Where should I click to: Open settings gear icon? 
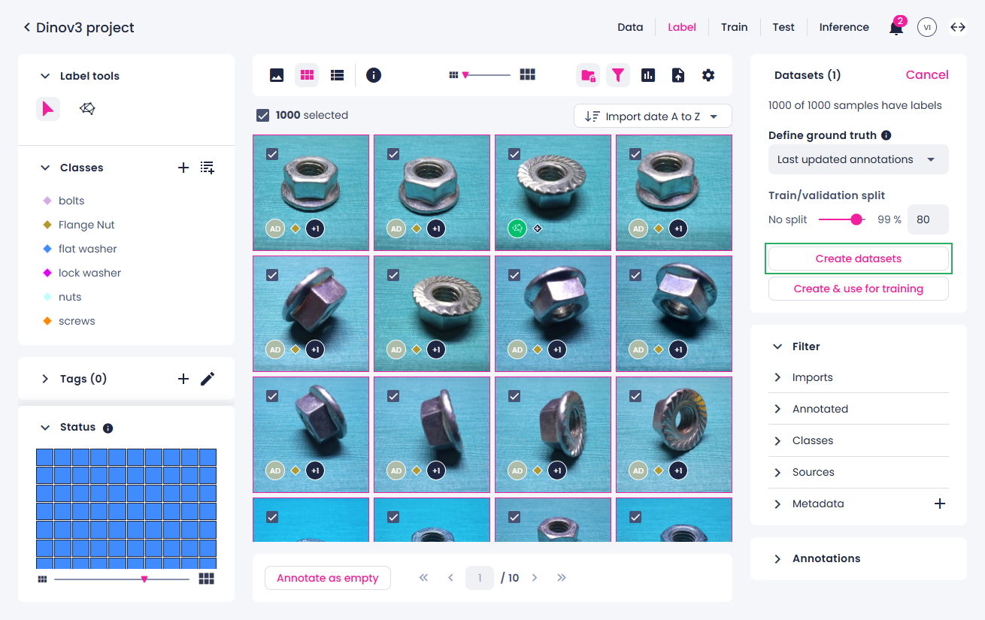pyautogui.click(x=708, y=75)
